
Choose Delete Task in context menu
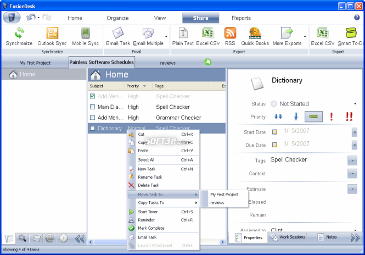(164, 185)
